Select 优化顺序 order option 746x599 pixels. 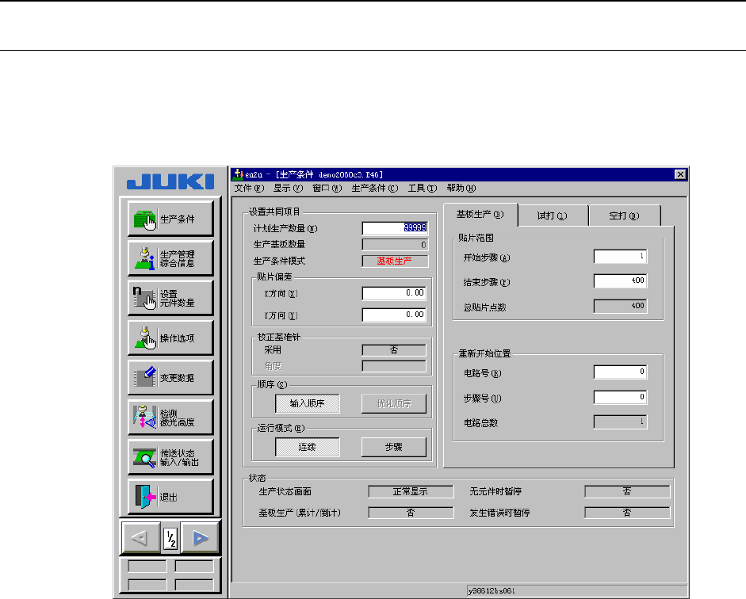[394, 403]
